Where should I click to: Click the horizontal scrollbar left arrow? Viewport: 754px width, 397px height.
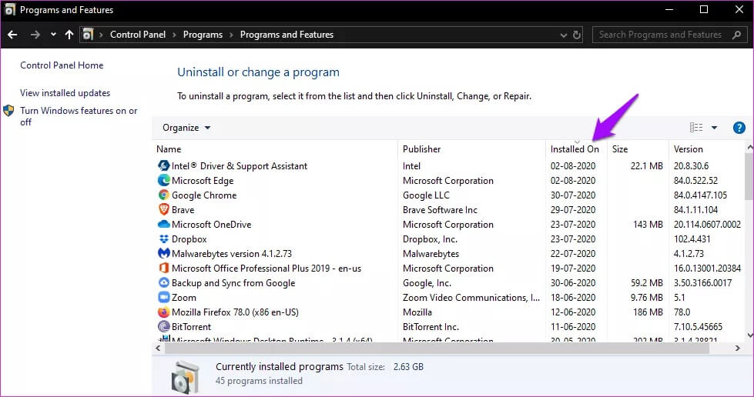pyautogui.click(x=158, y=348)
